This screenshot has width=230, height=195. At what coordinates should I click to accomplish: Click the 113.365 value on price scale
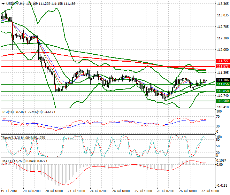tap(222, 4)
